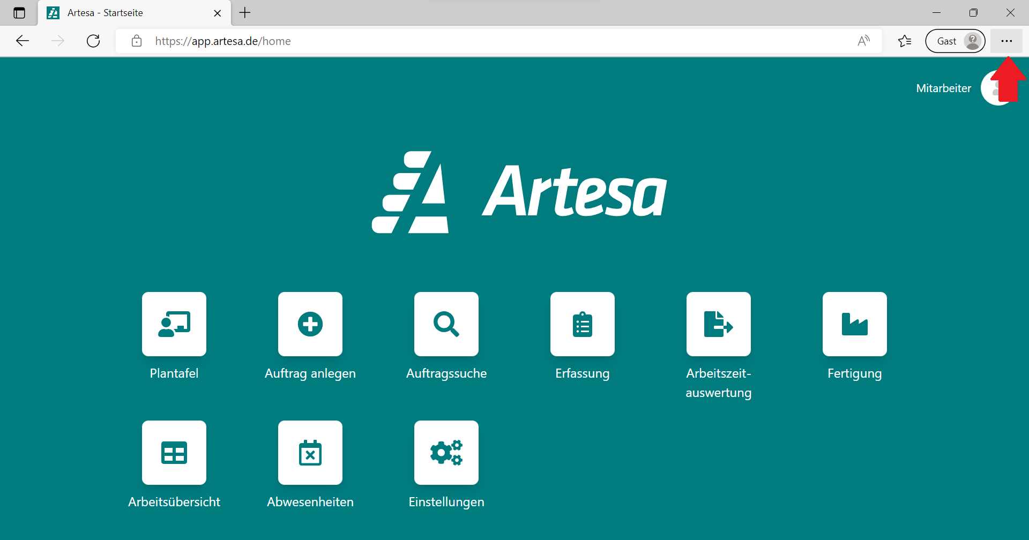
Task: Go back using browser back arrow
Action: click(x=23, y=41)
